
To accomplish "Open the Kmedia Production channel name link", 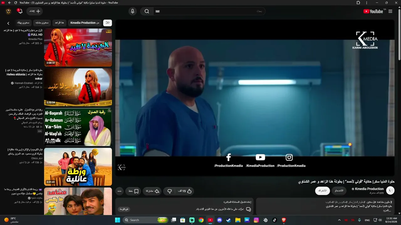I will point(369,189).
